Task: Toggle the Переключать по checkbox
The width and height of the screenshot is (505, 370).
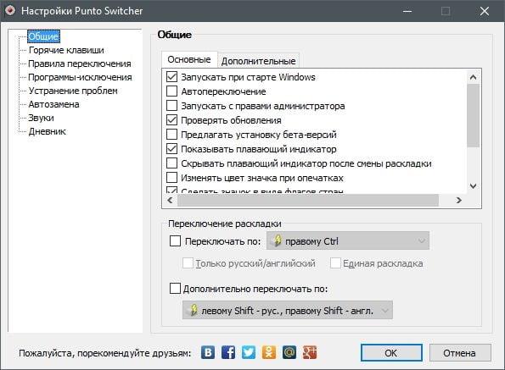Action: pos(175,241)
